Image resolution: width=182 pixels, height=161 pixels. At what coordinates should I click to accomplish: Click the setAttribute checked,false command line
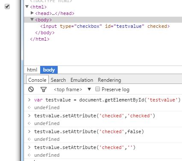89,131
